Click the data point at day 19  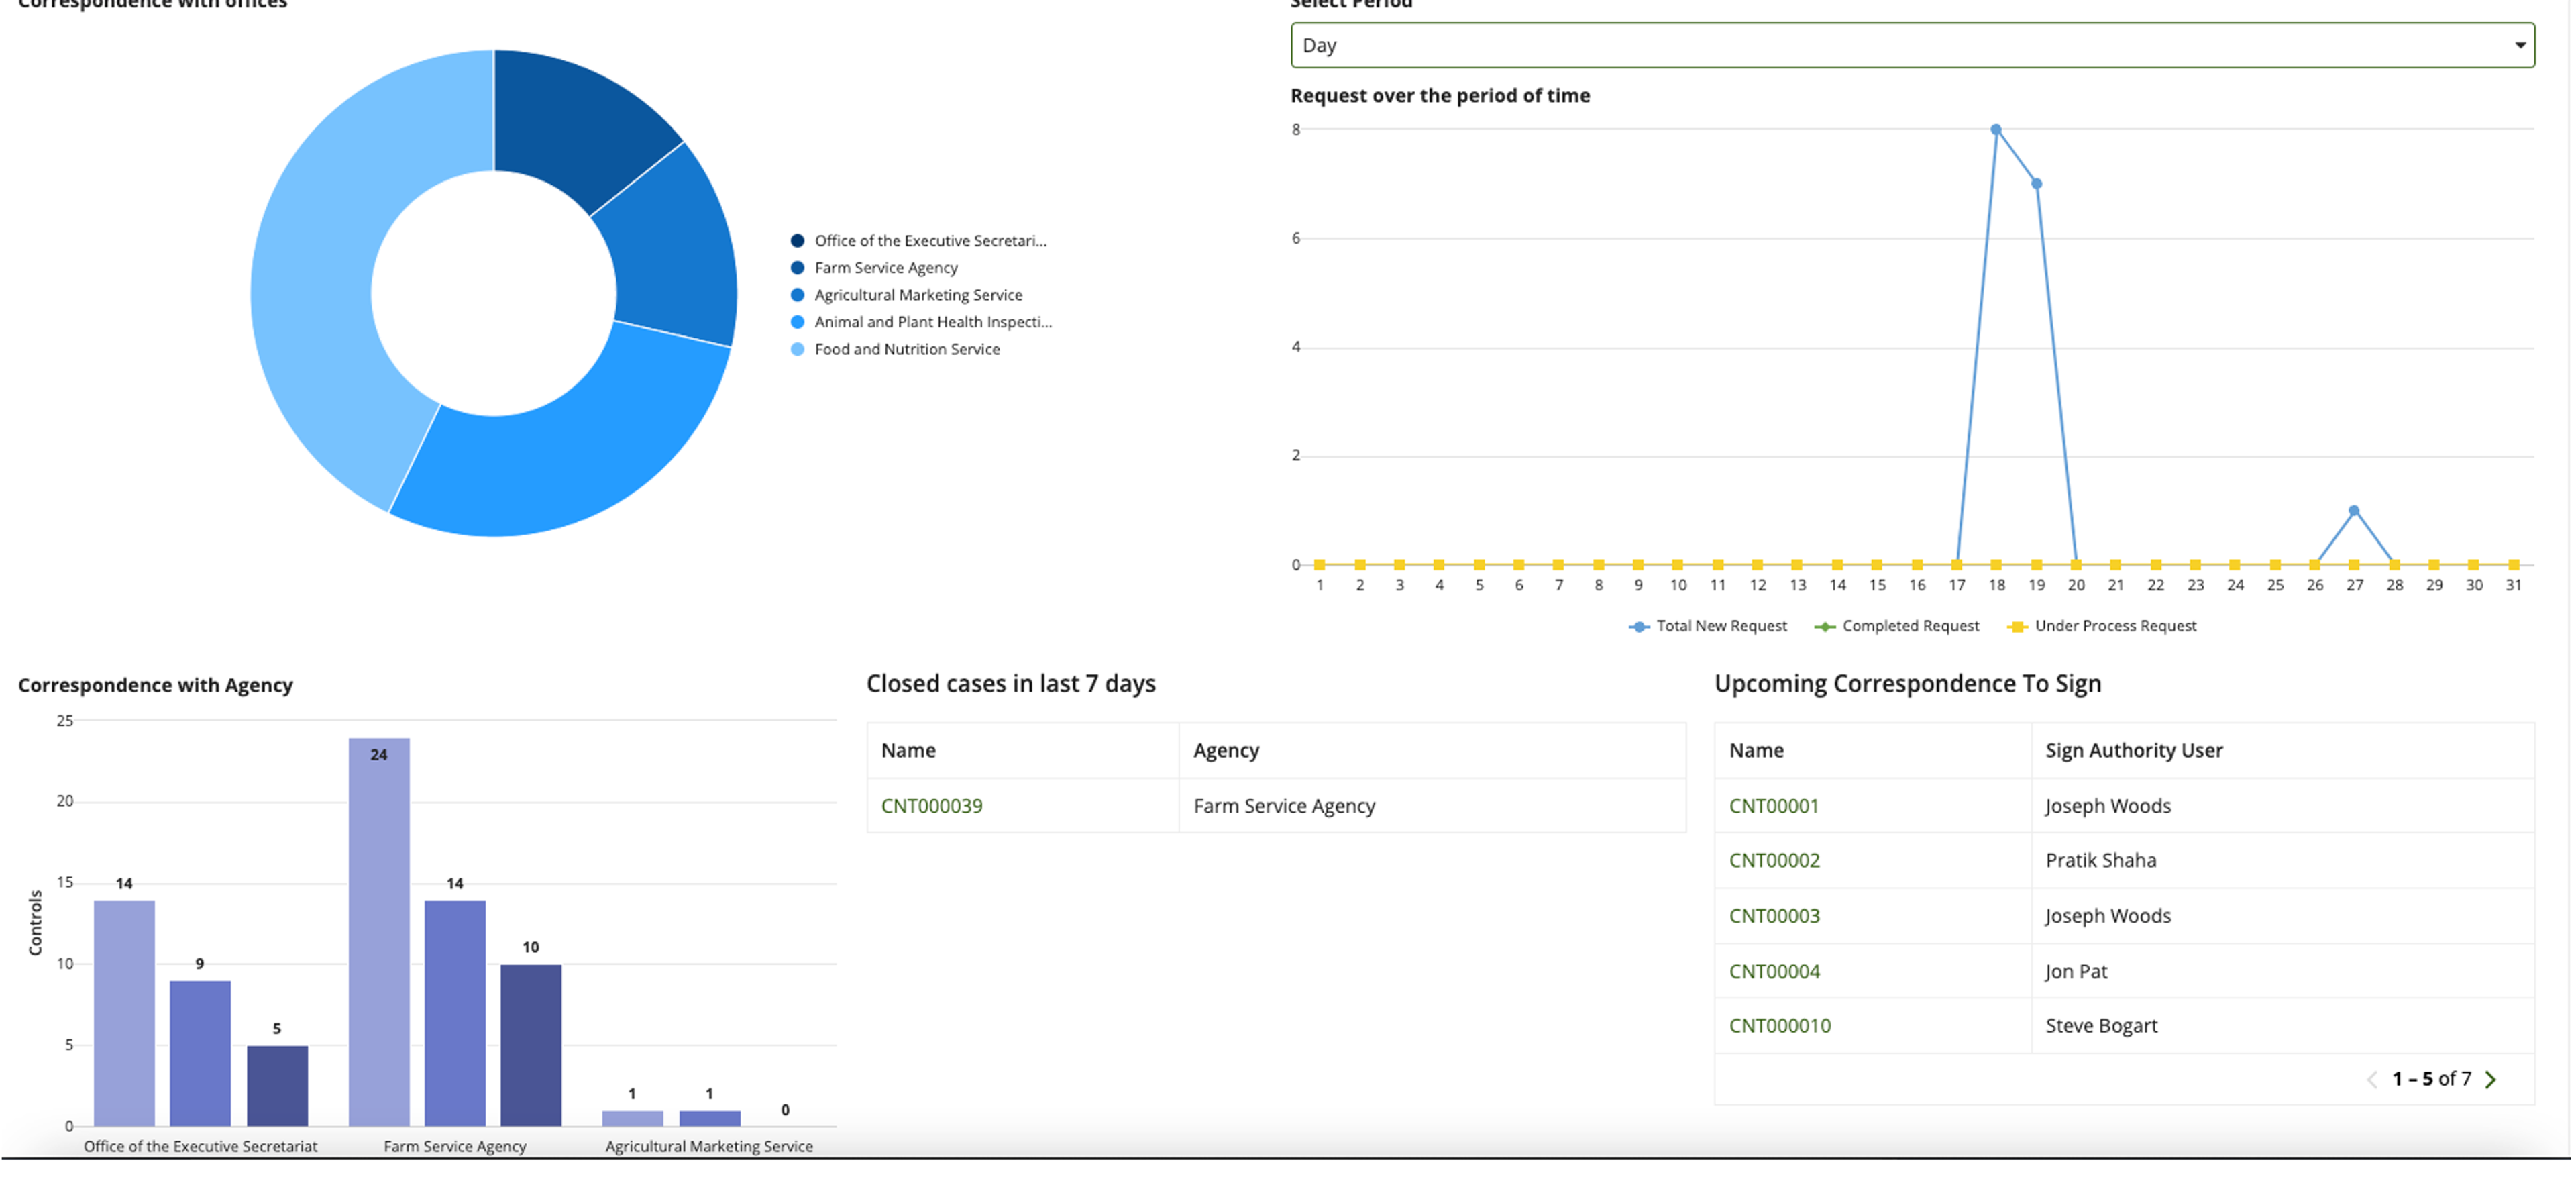(x=2036, y=183)
